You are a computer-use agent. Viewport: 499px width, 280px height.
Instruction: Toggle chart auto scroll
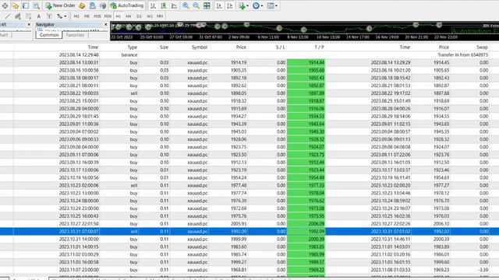click(x=219, y=5)
